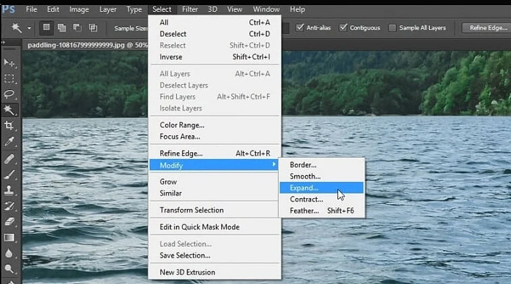
Task: Open Color Range... dialog
Action: [x=215, y=125]
